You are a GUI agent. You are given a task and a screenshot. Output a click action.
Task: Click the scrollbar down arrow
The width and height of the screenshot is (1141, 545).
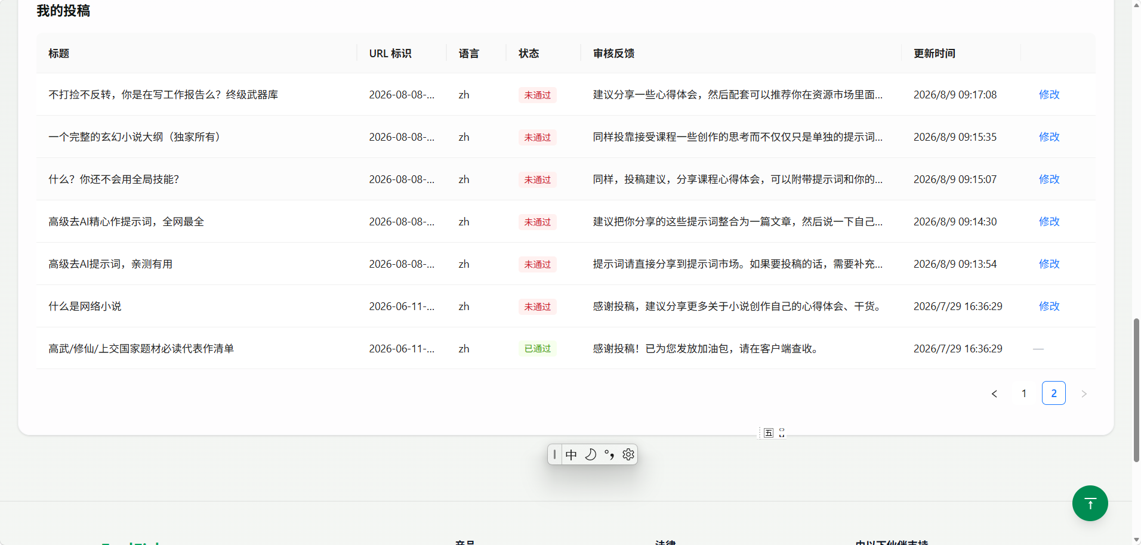pos(1136,540)
